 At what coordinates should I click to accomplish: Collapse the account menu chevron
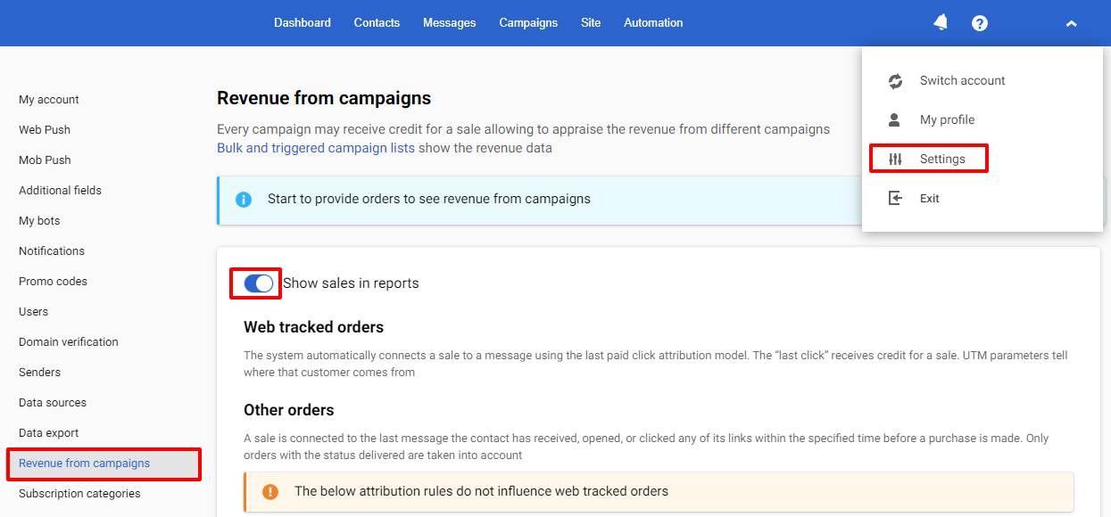click(1071, 23)
